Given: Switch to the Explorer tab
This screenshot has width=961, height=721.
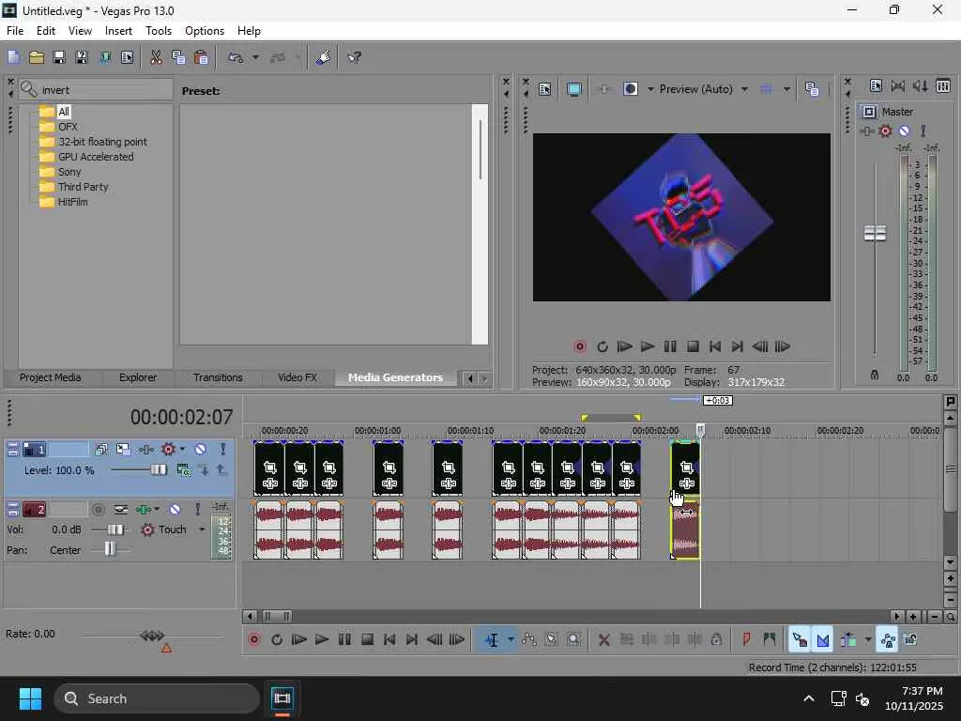Looking at the screenshot, I should [x=138, y=377].
